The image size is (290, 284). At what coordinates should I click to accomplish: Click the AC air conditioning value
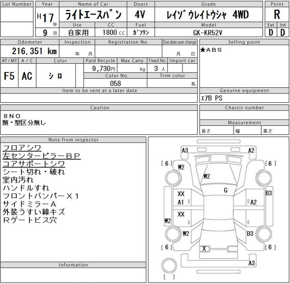coord(27,76)
